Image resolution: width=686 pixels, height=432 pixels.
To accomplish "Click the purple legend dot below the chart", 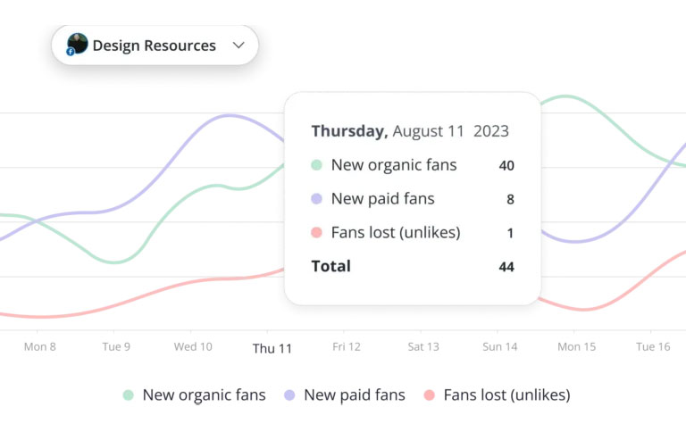I will (289, 395).
